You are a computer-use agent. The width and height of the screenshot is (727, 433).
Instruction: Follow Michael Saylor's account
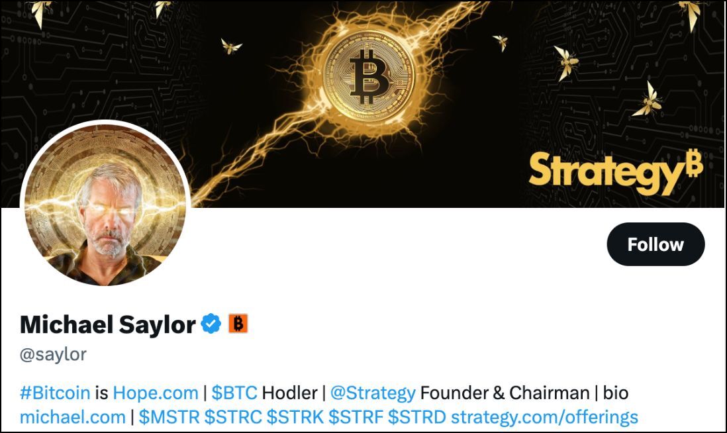point(655,244)
